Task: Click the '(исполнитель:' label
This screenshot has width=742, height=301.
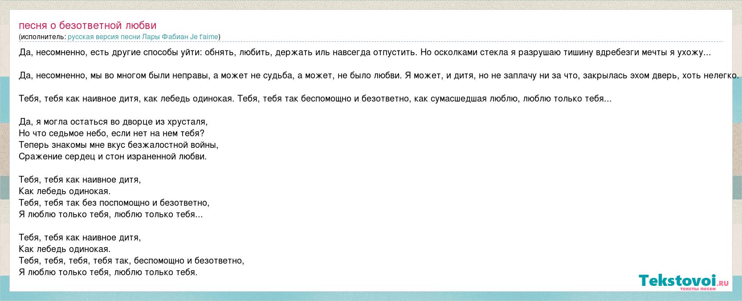Action: 42,37
